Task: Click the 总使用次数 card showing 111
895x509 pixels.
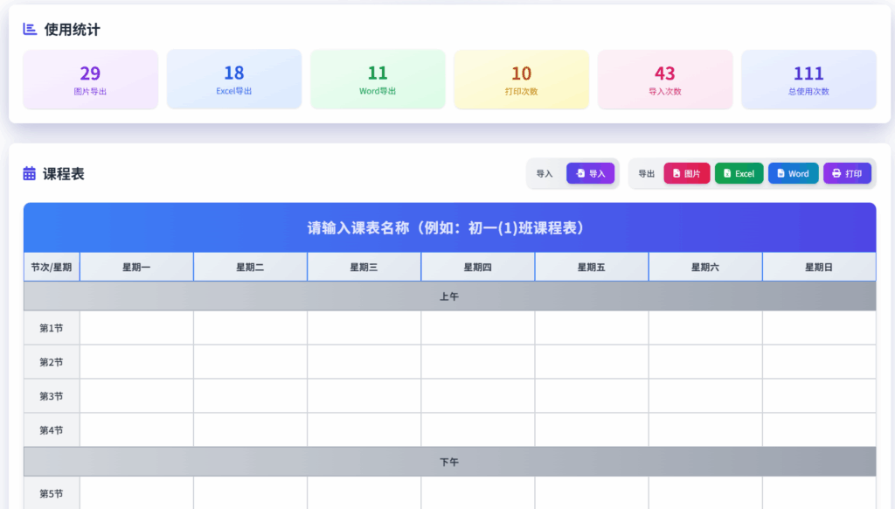Action: coord(808,80)
